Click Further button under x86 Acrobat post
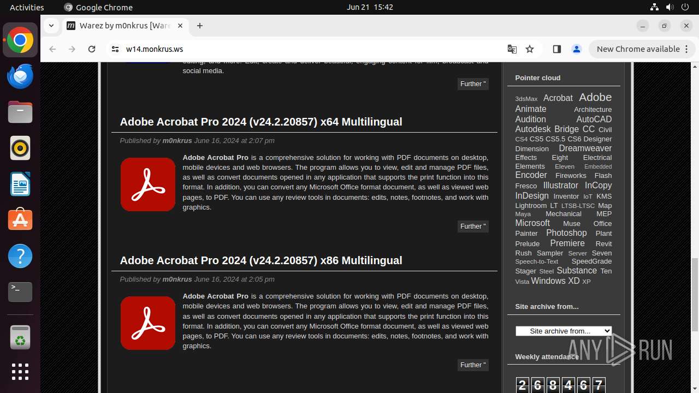 point(473,365)
